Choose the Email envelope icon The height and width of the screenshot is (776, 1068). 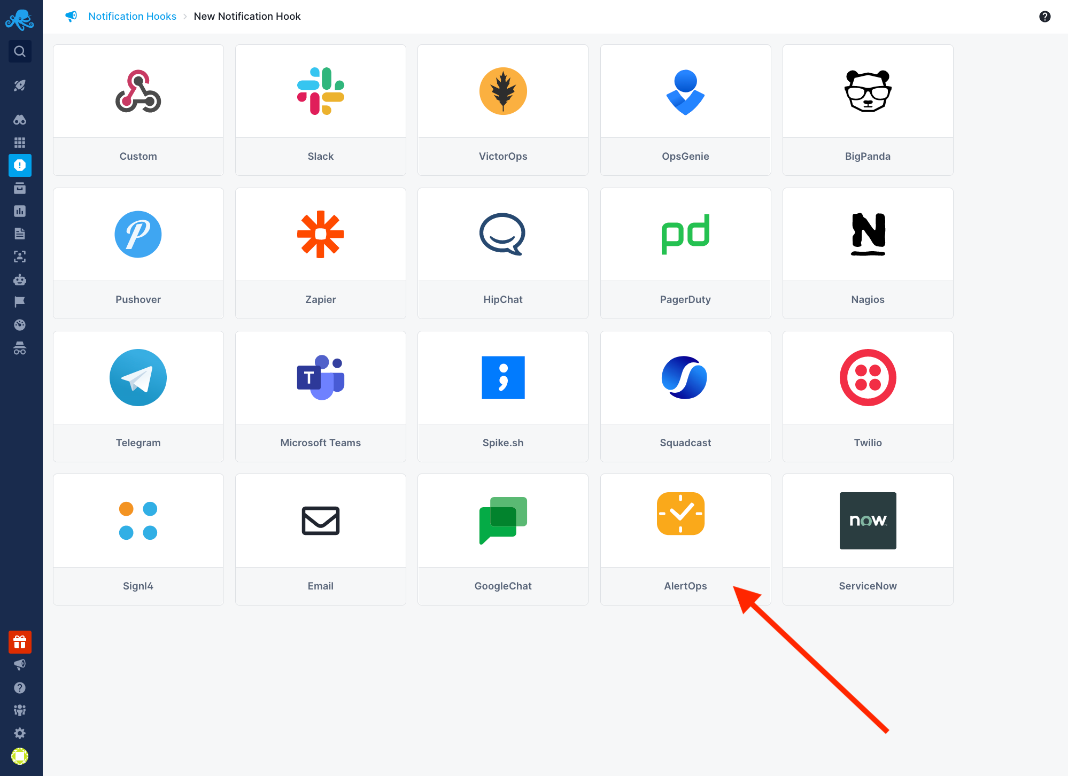tap(321, 521)
